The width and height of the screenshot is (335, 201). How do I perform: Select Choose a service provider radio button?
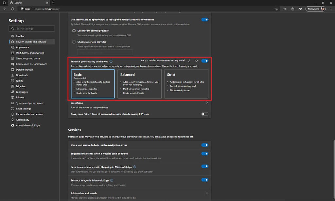coord(74,42)
